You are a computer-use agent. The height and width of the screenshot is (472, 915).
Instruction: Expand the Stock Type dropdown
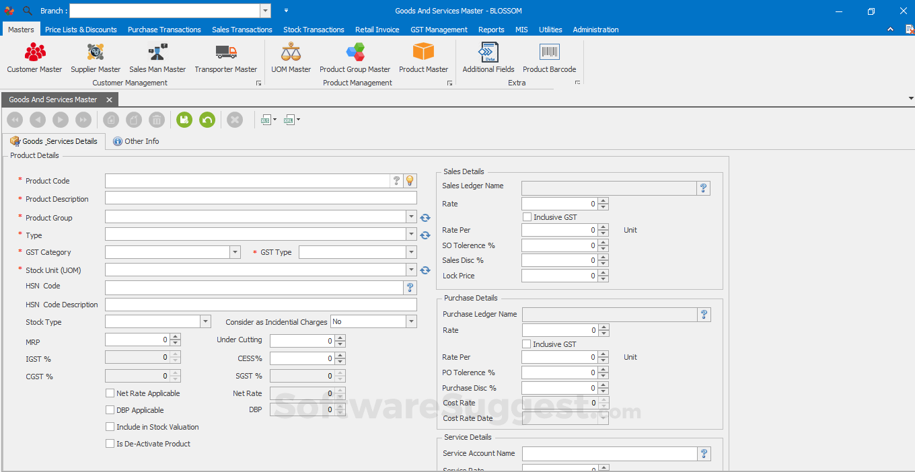(205, 321)
